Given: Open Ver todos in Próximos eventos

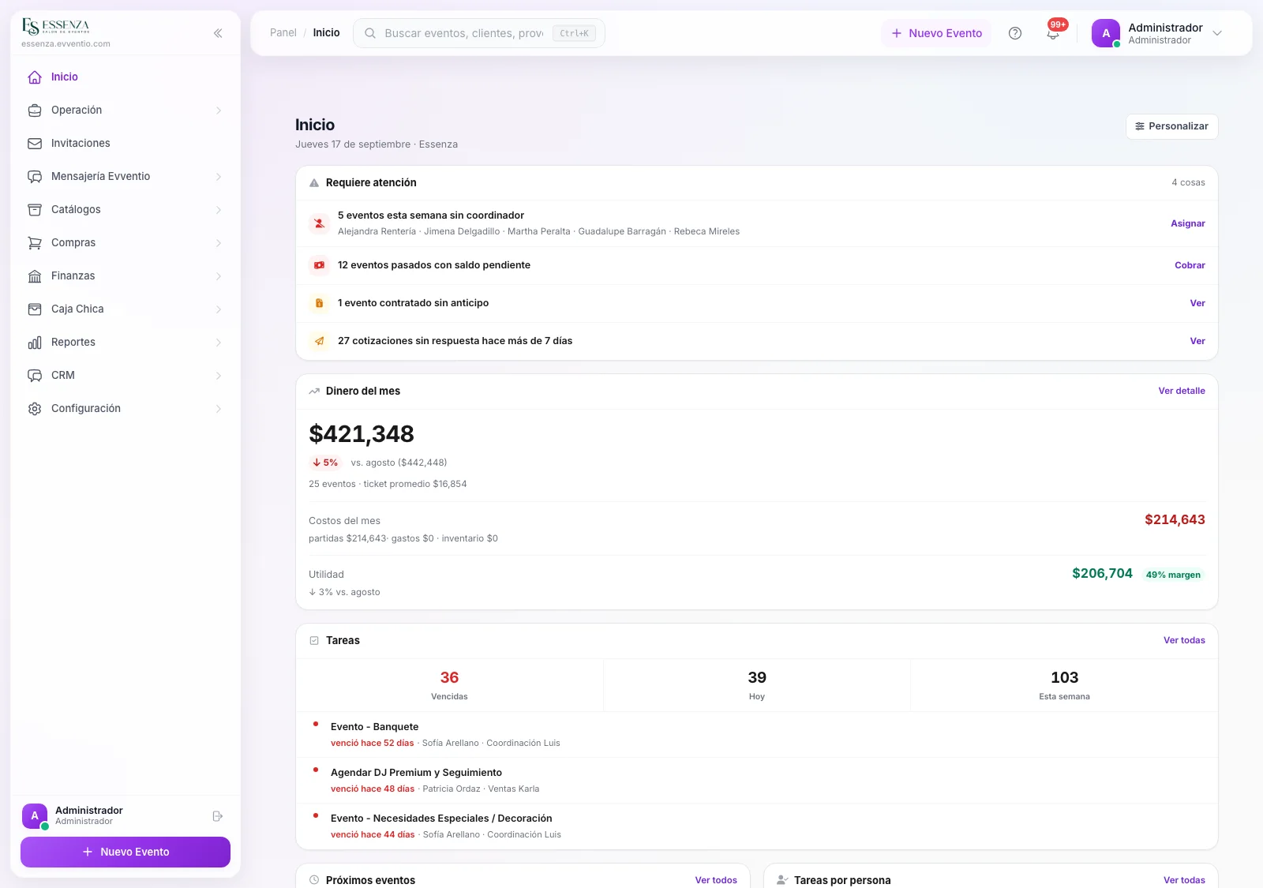Looking at the screenshot, I should click(x=716, y=880).
